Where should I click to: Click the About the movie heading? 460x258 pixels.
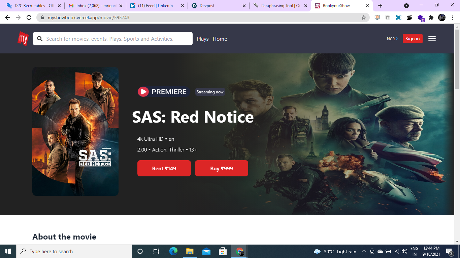pos(64,236)
